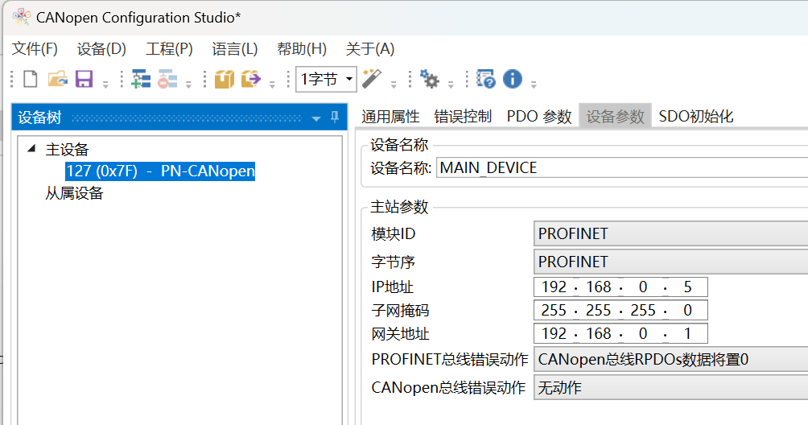The image size is (808, 425).
Task: Add a device with the green plus tree icon
Action: (x=141, y=80)
